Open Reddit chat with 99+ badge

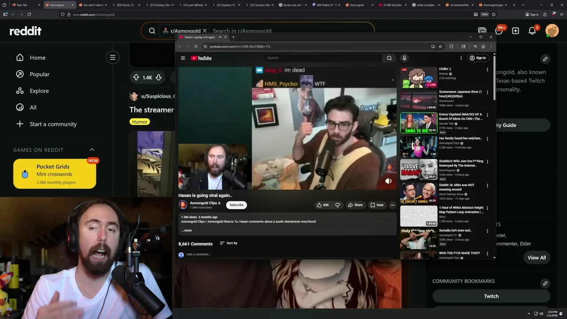[x=499, y=31]
